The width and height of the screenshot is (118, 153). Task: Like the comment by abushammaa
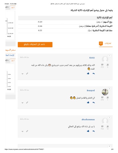[x=88, y=131]
